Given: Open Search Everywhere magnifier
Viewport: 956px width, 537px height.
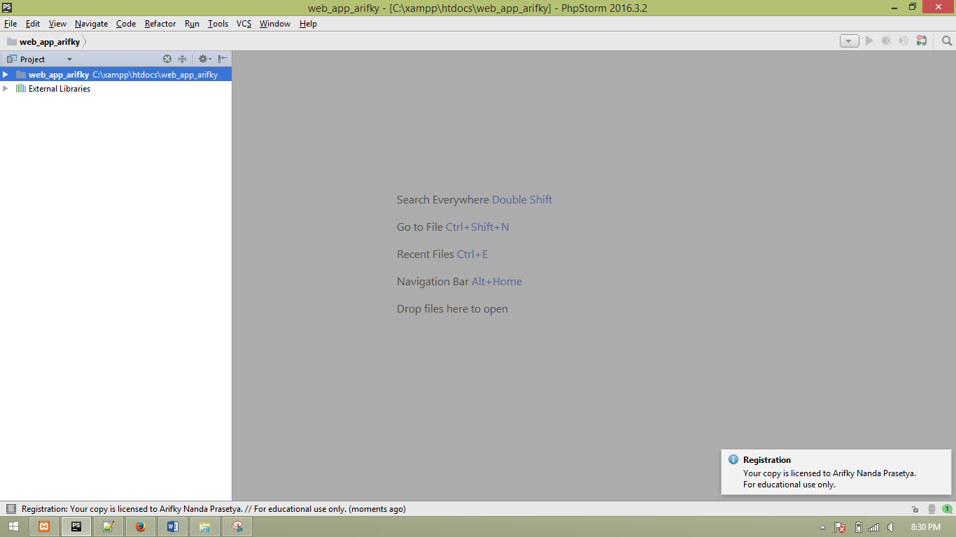Looking at the screenshot, I should coord(947,41).
